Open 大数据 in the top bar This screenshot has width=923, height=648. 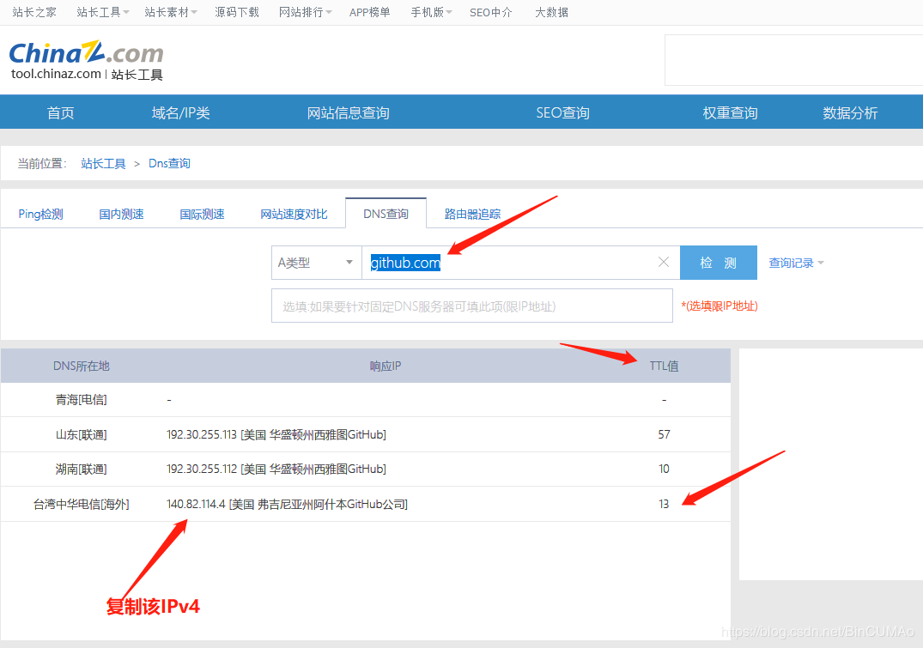[551, 12]
